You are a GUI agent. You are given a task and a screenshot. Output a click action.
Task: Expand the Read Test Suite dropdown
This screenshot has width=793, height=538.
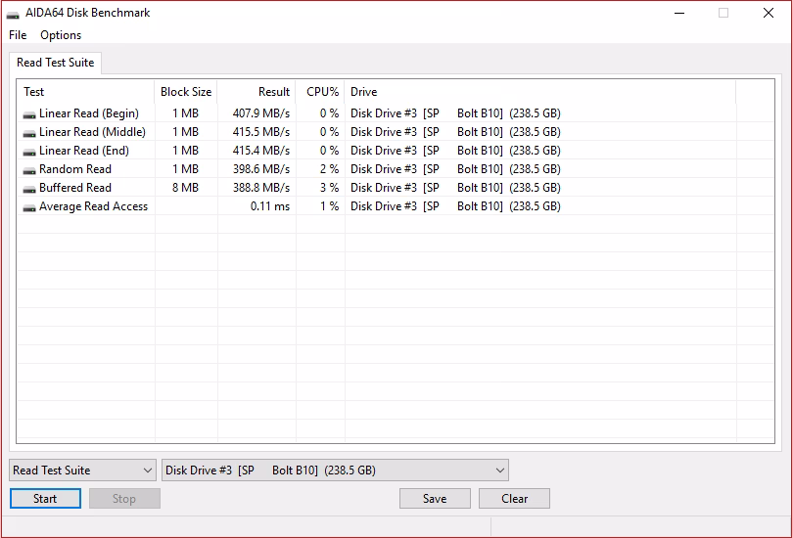click(x=82, y=471)
